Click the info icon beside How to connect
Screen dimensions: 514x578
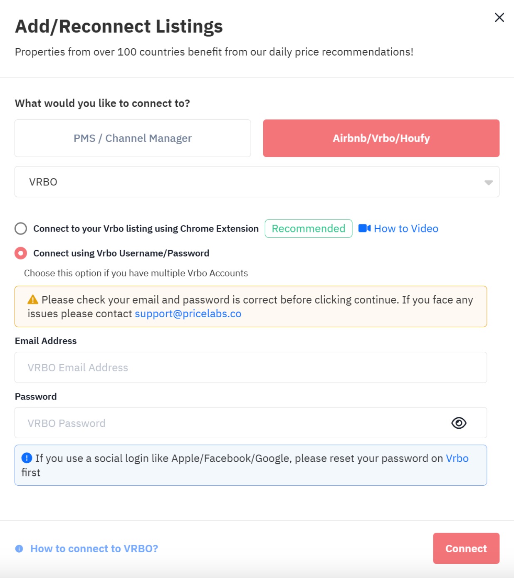[x=19, y=548]
